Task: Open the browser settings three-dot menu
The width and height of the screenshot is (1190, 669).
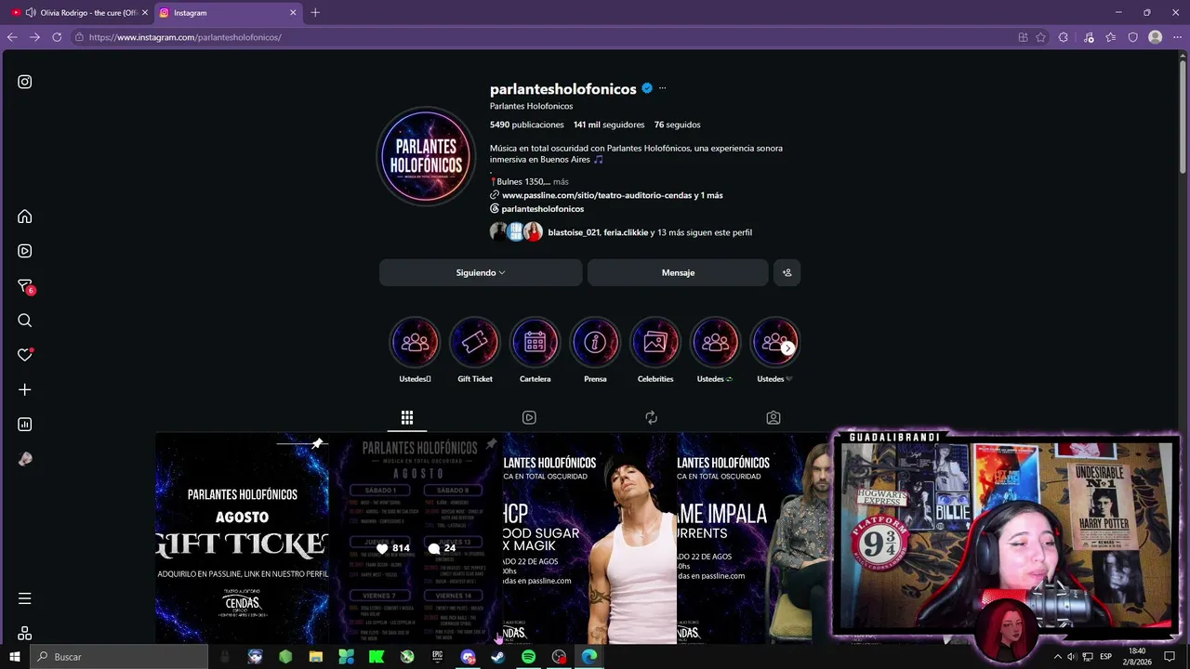Action: (x=1177, y=37)
